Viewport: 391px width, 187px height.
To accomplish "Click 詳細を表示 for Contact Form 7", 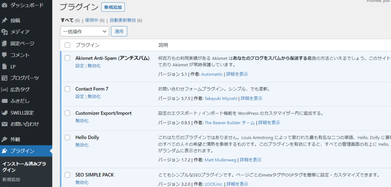I will point(251,98).
